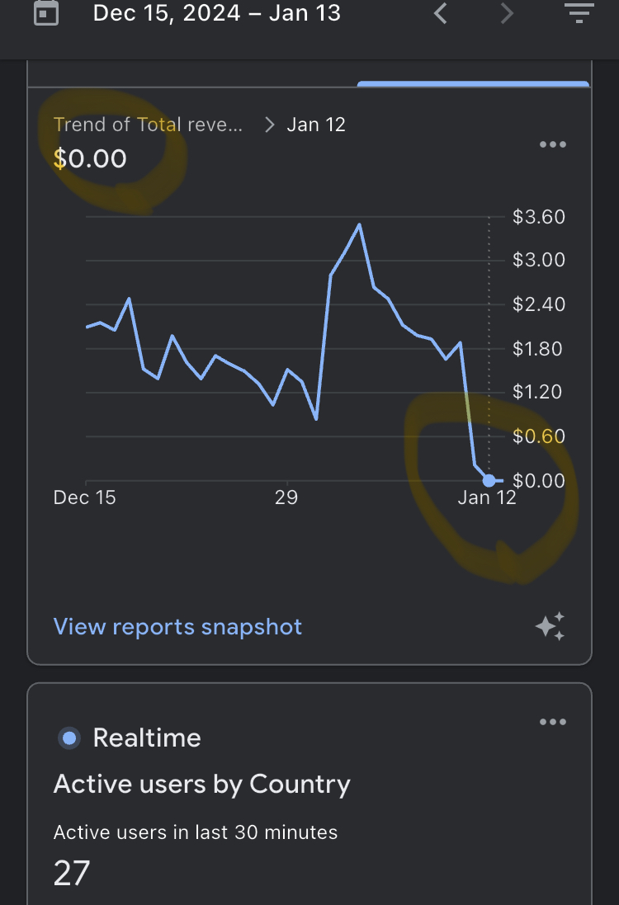Click the revenue peak on the line chart
The height and width of the screenshot is (905, 619).
coord(359,225)
